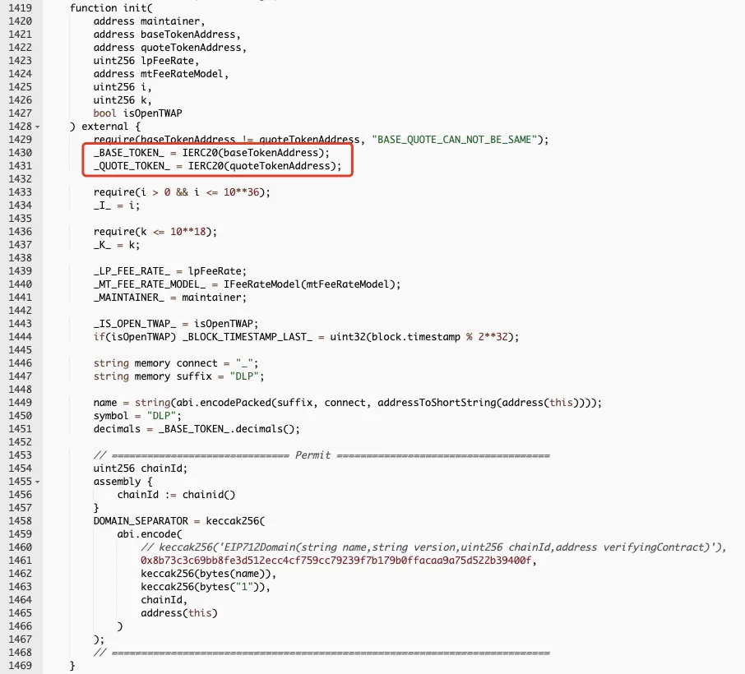
Task: Click the BASE_QUOTE_CAN_NOT_BE_SAME error string
Action: click(454, 140)
